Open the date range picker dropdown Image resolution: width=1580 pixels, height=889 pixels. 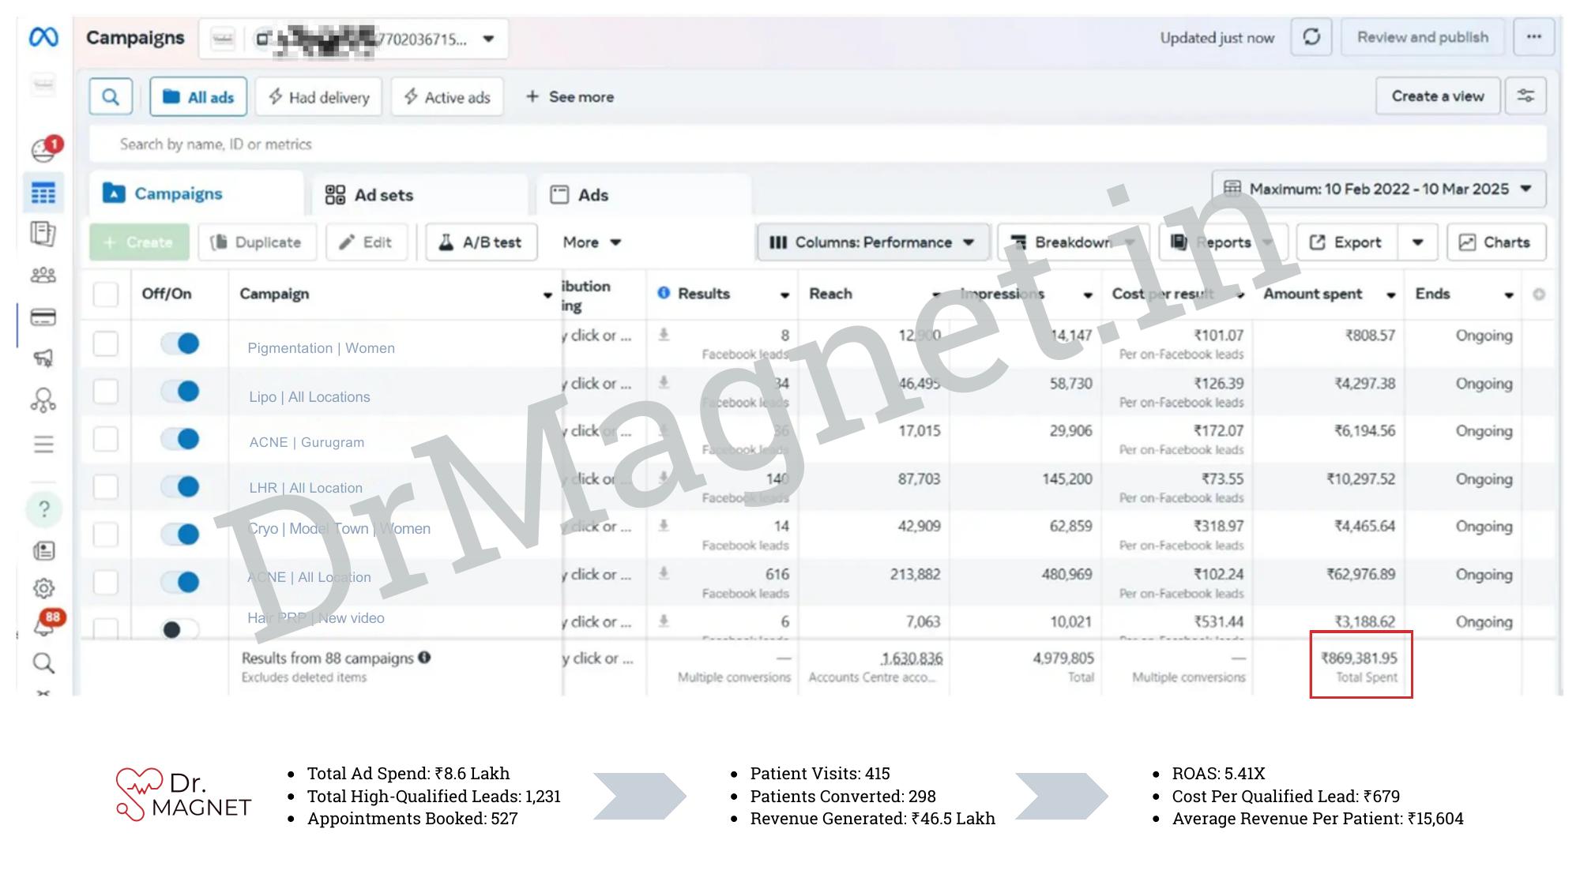(x=1379, y=189)
